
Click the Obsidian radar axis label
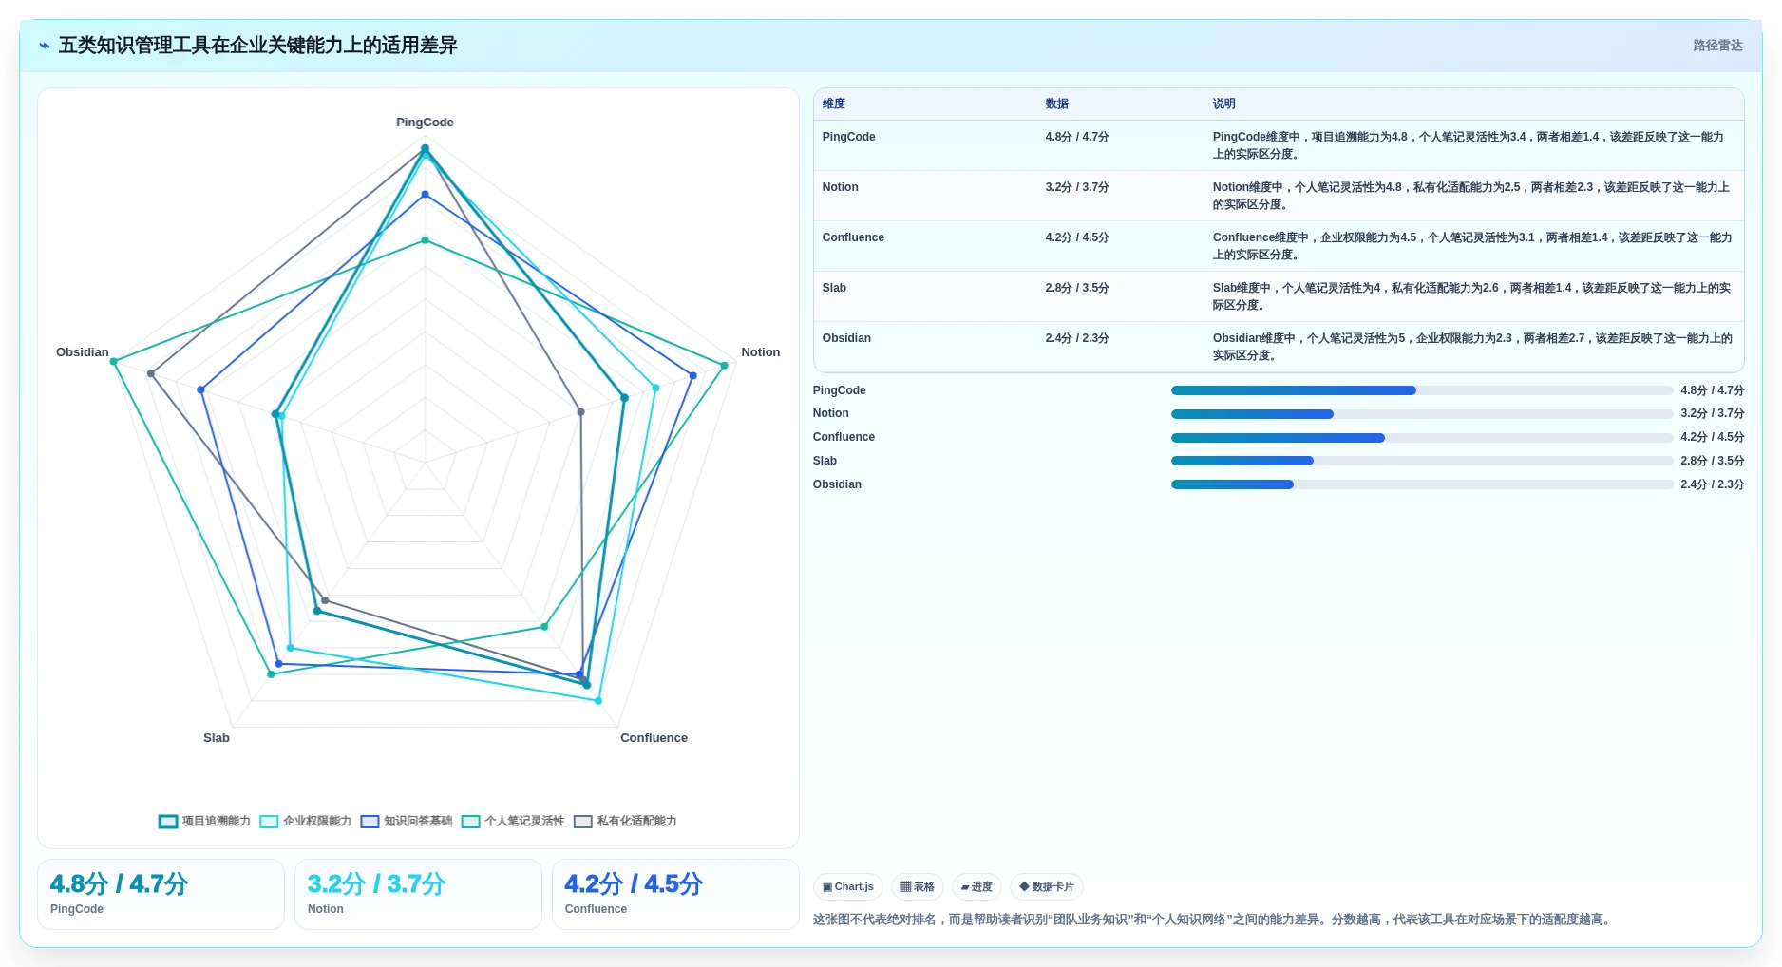click(83, 352)
